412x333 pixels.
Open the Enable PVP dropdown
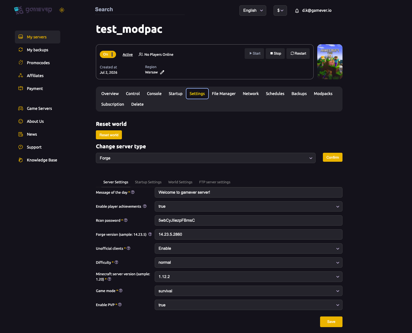coord(249,305)
